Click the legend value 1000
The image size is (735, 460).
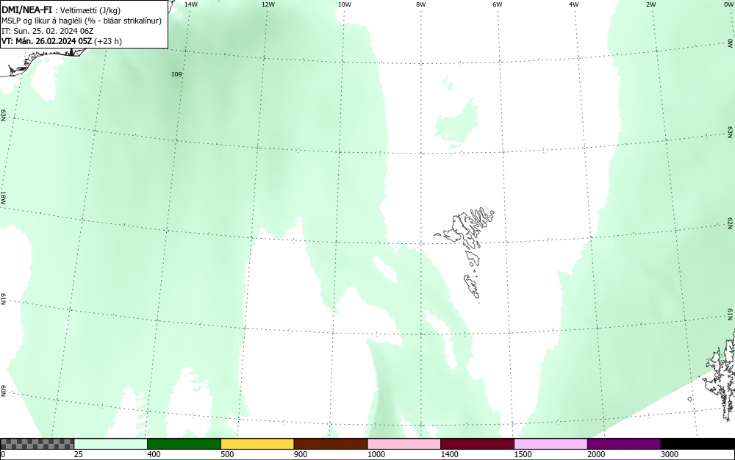376,454
